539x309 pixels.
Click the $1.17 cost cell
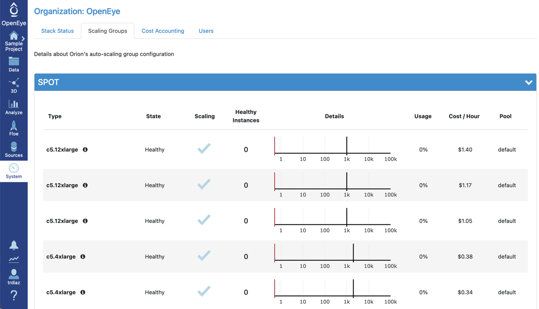point(465,185)
